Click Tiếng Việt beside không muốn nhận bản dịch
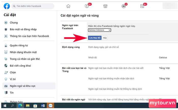Viewport: 178px width, 110px height. [x=164, y=78]
